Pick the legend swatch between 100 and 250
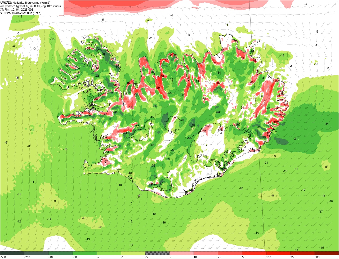This screenshot has height=259, width=339. coord(278,253)
